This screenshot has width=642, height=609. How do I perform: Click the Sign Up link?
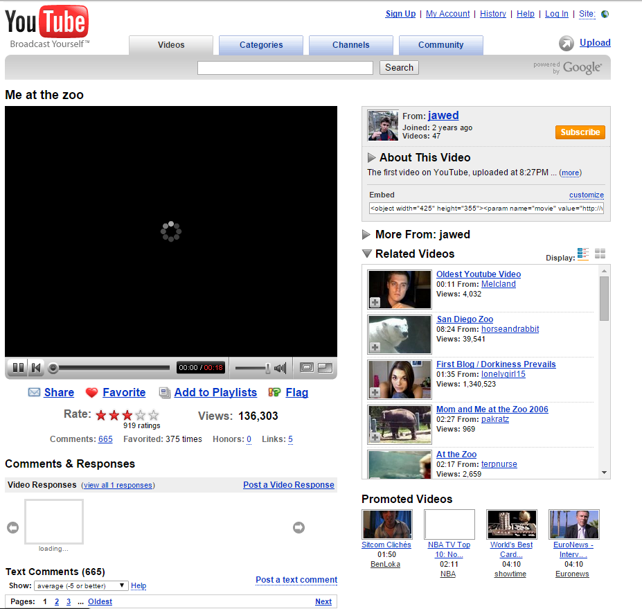tap(400, 14)
